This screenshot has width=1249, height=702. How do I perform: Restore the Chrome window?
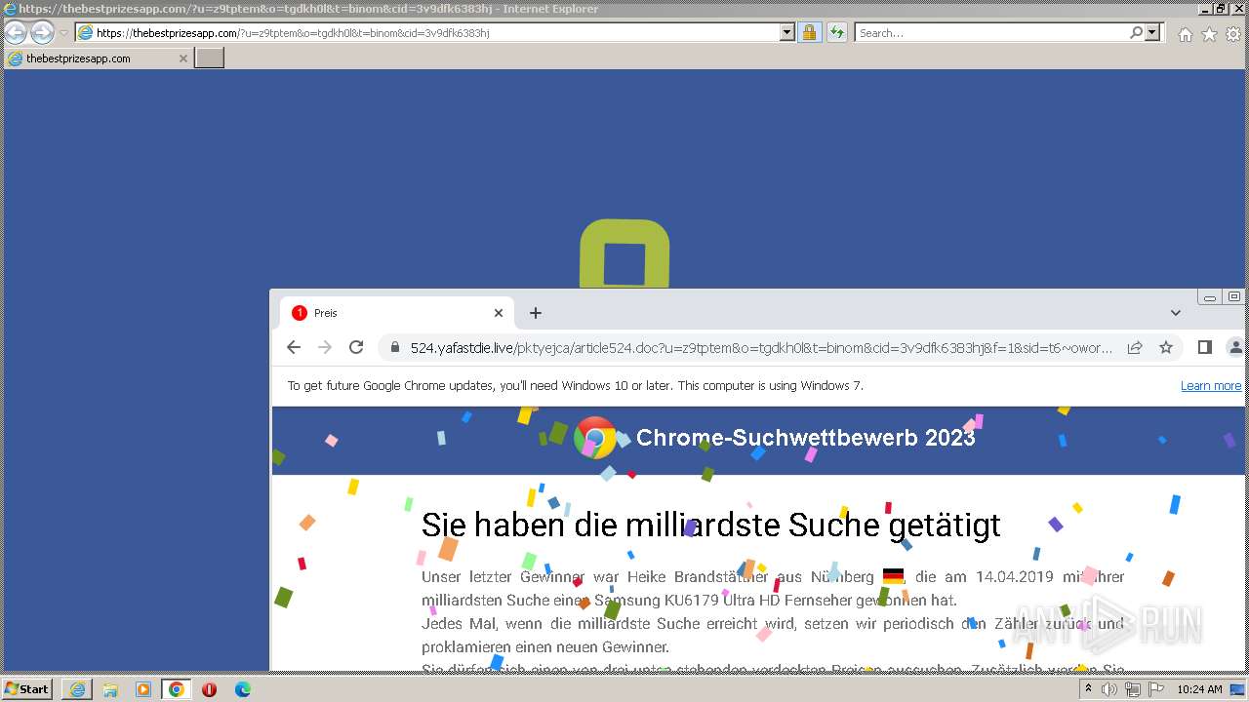[1234, 297]
